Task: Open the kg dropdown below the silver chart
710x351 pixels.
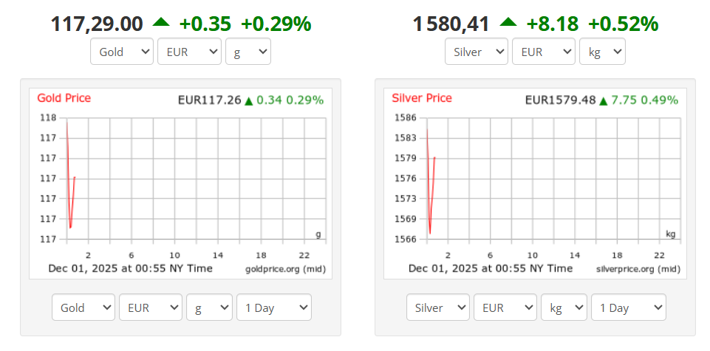Action: coord(564,307)
